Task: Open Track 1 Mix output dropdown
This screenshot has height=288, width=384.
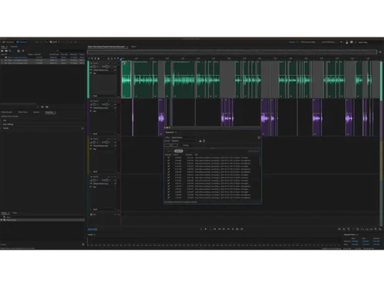Action: [x=104, y=73]
